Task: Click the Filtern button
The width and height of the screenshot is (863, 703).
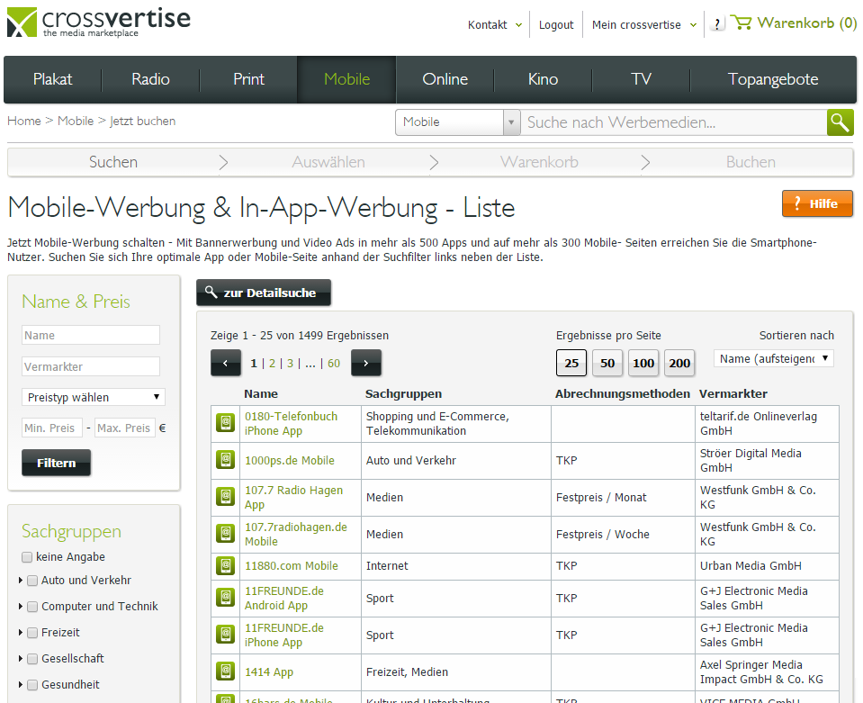Action: 56,463
